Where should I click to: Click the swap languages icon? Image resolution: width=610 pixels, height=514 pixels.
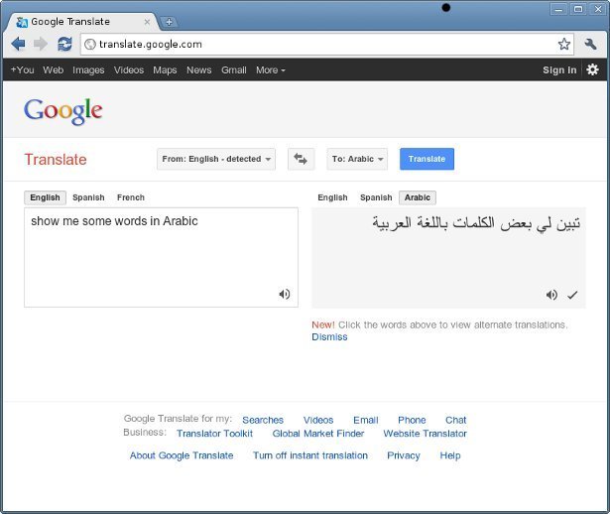click(301, 159)
